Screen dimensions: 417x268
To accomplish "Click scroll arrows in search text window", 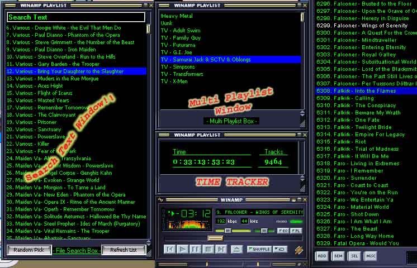I will (x=149, y=243).
